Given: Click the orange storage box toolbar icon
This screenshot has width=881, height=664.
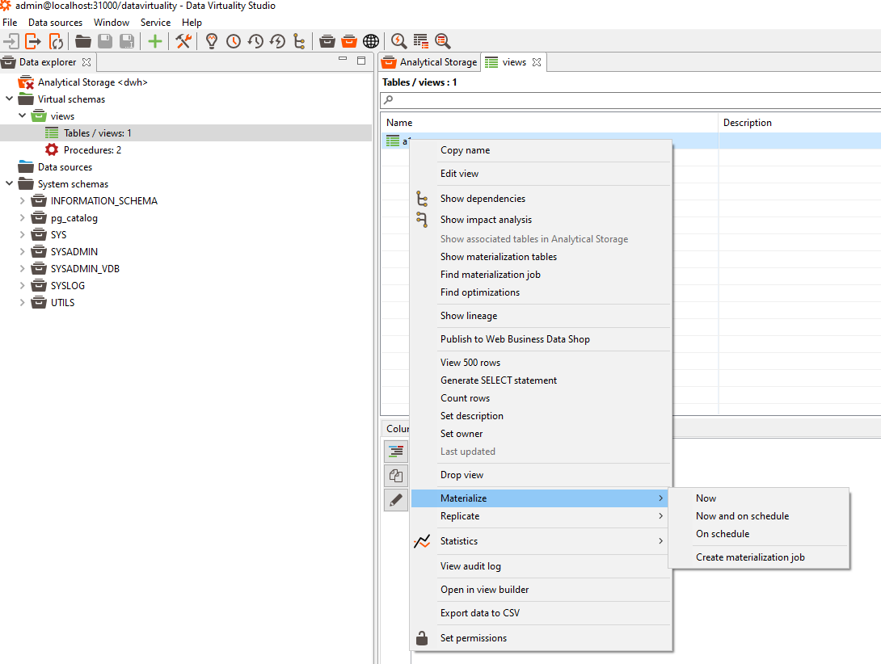Looking at the screenshot, I should (x=349, y=41).
